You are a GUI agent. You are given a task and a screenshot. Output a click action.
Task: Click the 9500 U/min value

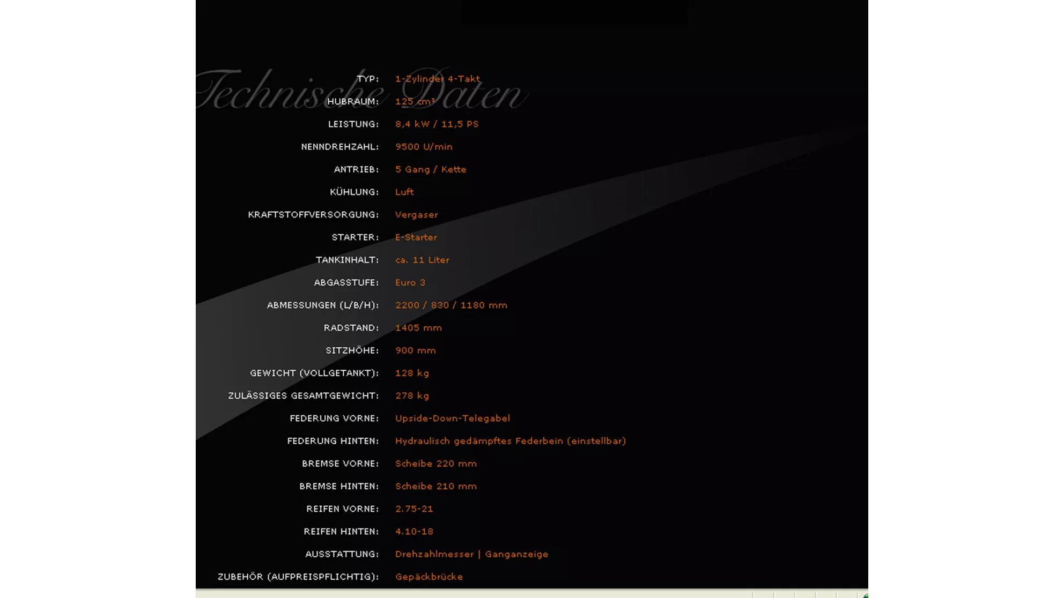[423, 147]
